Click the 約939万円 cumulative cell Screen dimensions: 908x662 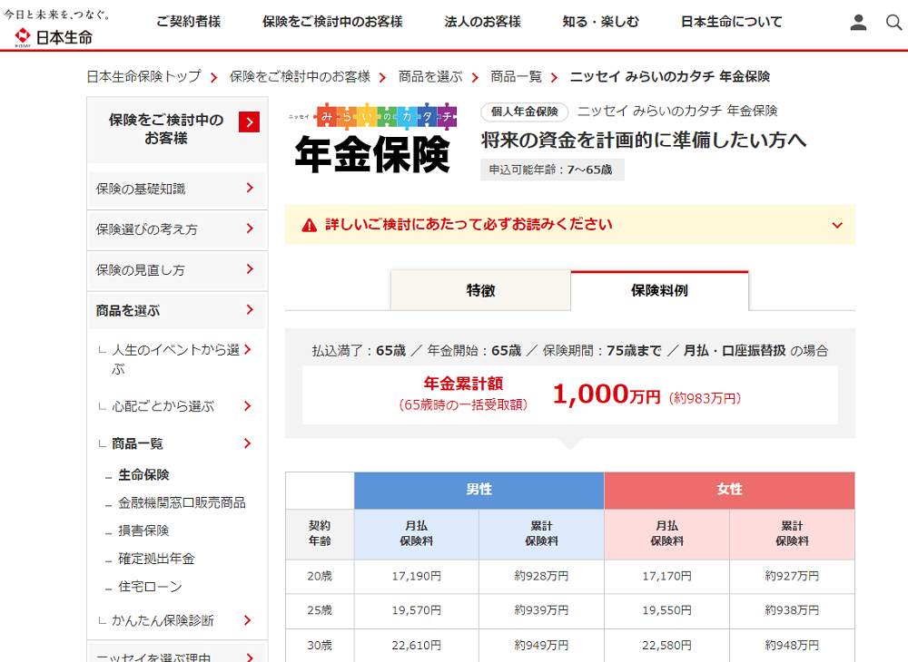pos(541,610)
